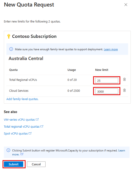Open the Spot vCPU quotas link
This screenshot has width=133, height=170.
[16, 134]
